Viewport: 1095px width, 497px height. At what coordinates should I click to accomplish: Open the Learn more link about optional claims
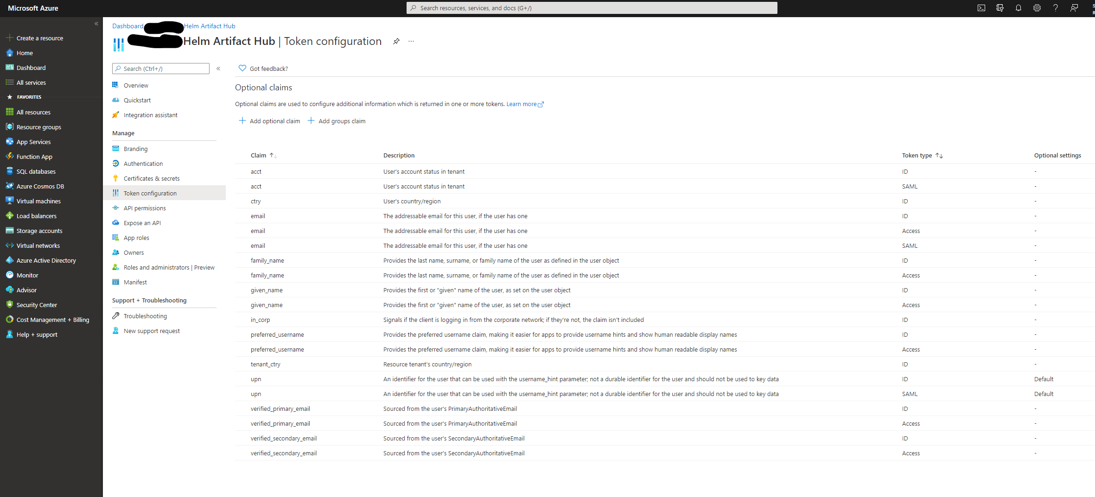(522, 104)
